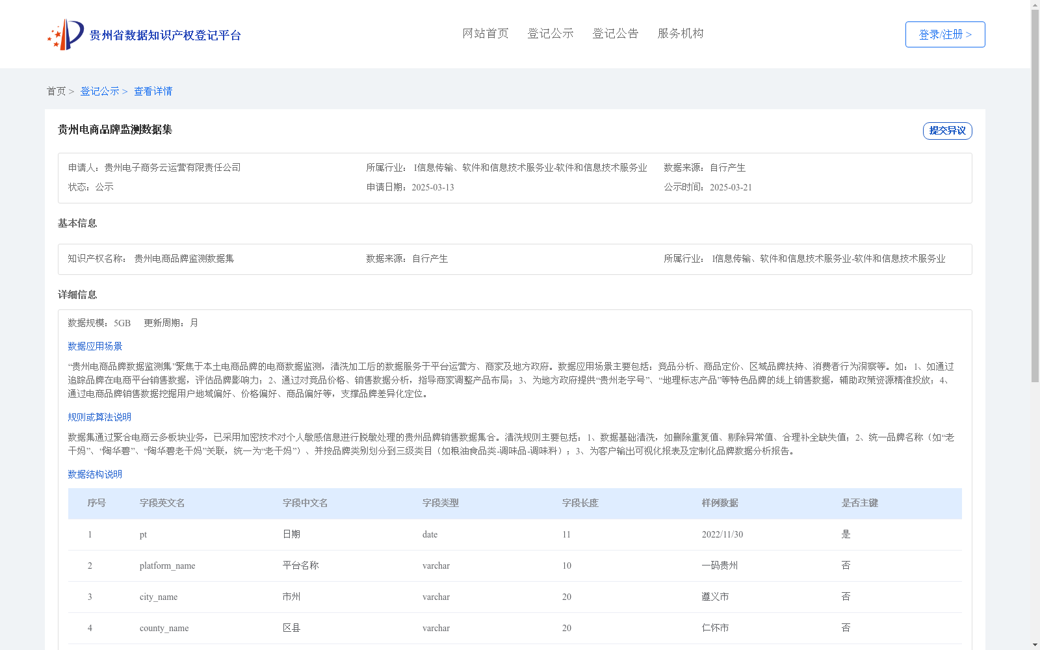Image resolution: width=1040 pixels, height=650 pixels.
Task: Click the 状态：公示 text
Action: point(91,187)
